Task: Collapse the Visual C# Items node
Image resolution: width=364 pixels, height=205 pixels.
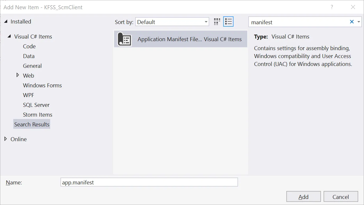Action: coord(10,36)
